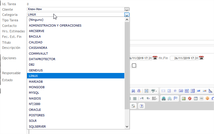The image size is (214, 134).
Task: Click the highlighted LINUX option
Action: click(x=76, y=76)
